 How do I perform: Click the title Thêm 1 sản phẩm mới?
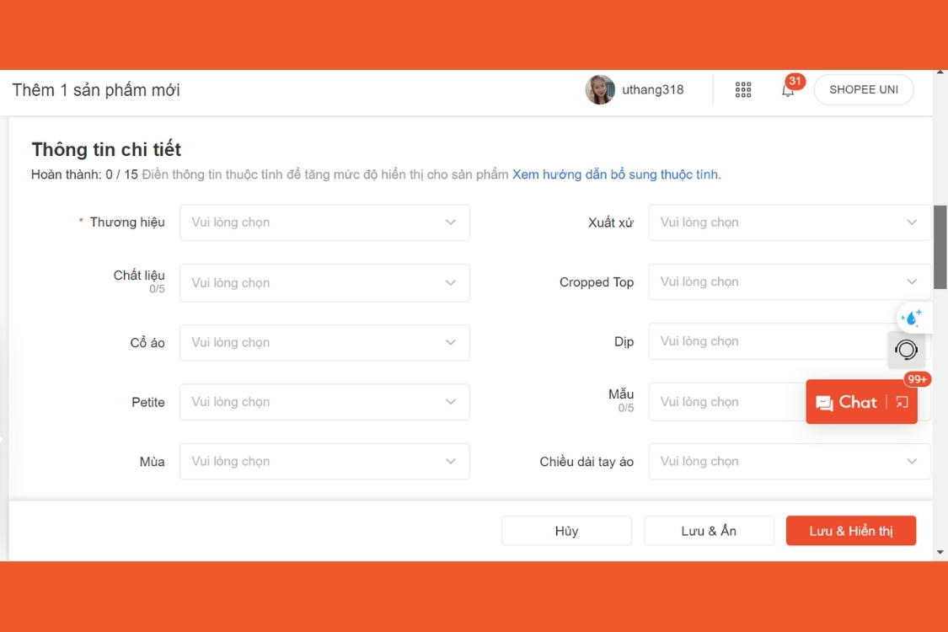[96, 90]
